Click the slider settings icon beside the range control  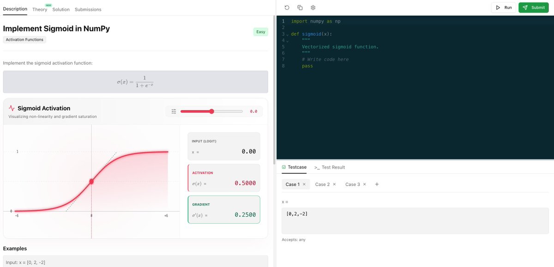(174, 111)
